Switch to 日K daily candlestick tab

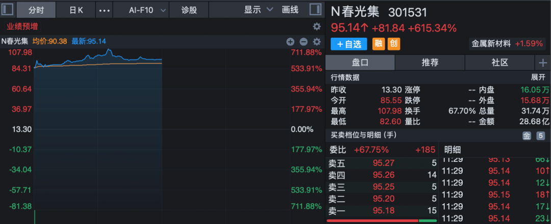pos(76,10)
